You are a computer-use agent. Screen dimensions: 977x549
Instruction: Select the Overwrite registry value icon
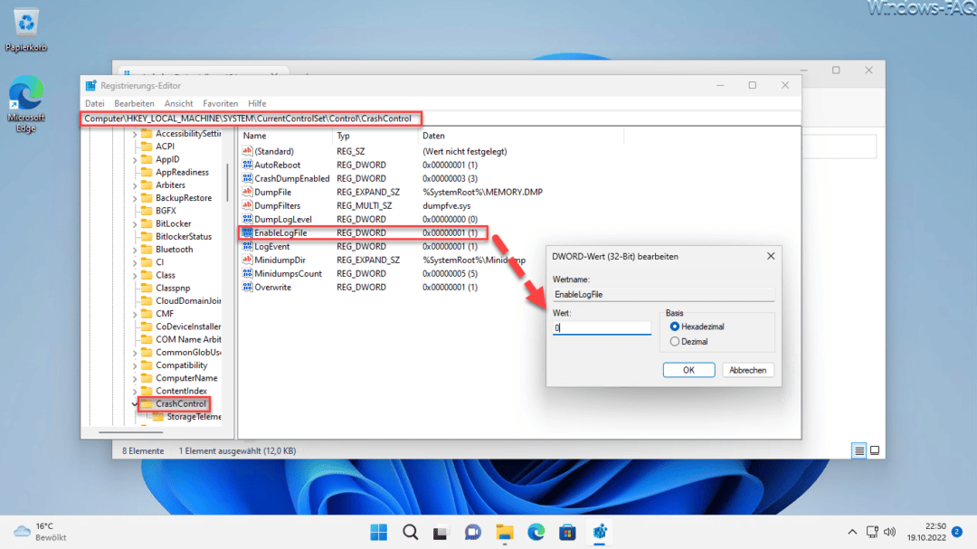point(249,287)
